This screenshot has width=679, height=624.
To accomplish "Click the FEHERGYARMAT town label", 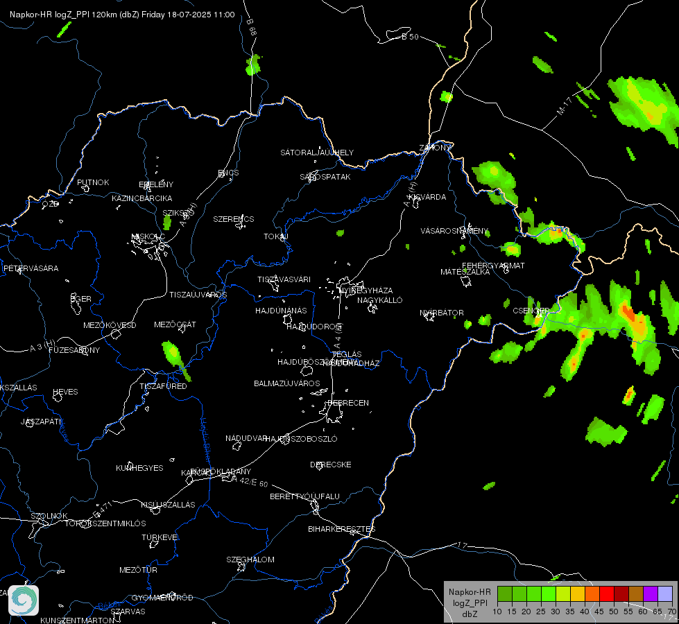I will (x=493, y=266).
